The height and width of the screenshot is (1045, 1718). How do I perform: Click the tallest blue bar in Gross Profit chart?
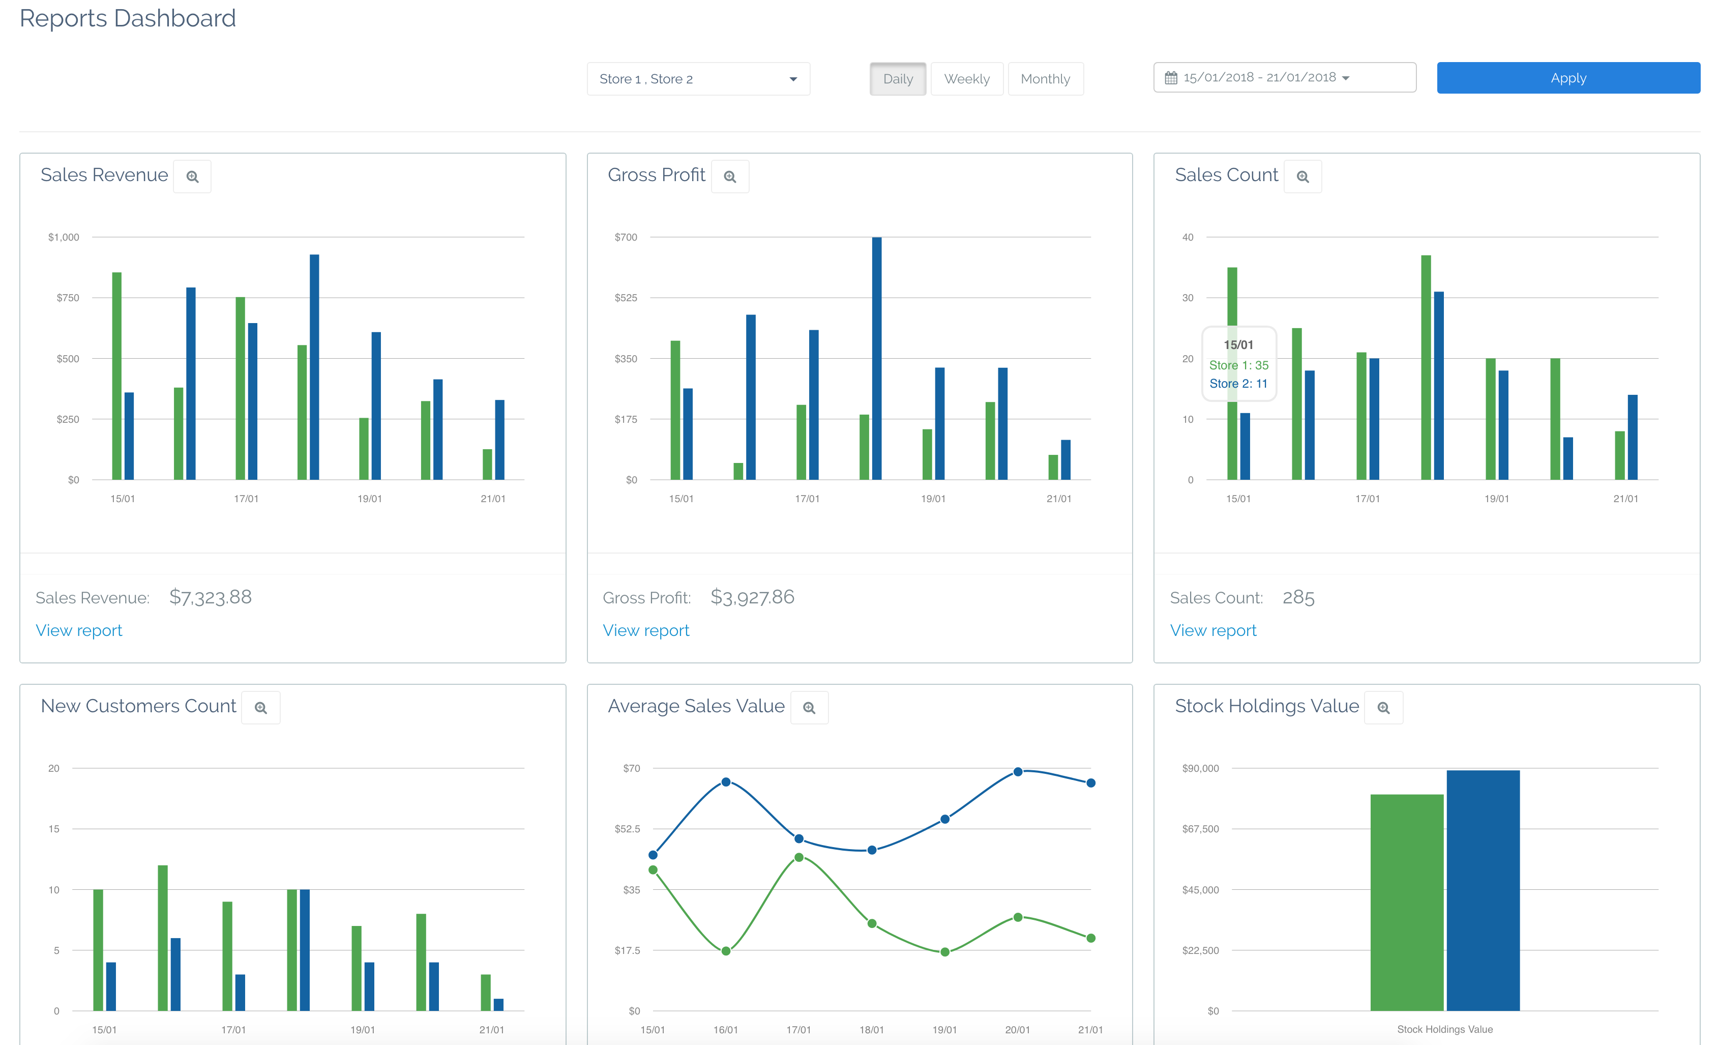point(876,359)
